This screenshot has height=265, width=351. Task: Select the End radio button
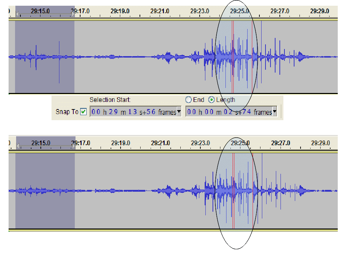pos(188,100)
